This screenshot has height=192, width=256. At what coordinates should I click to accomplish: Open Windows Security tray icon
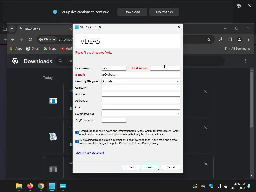pyautogui.click(x=211, y=186)
